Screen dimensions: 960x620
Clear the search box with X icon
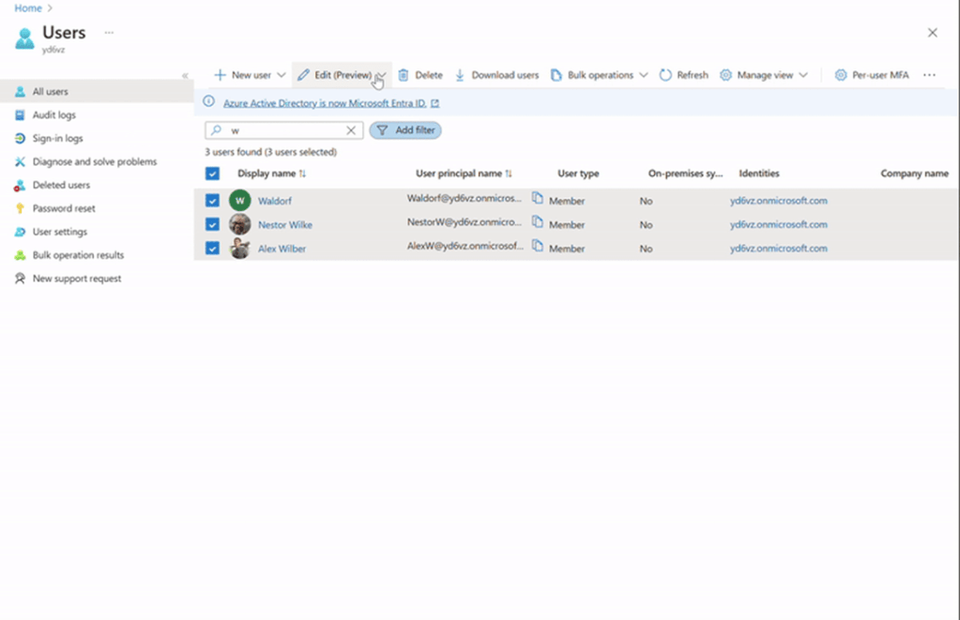tap(351, 130)
